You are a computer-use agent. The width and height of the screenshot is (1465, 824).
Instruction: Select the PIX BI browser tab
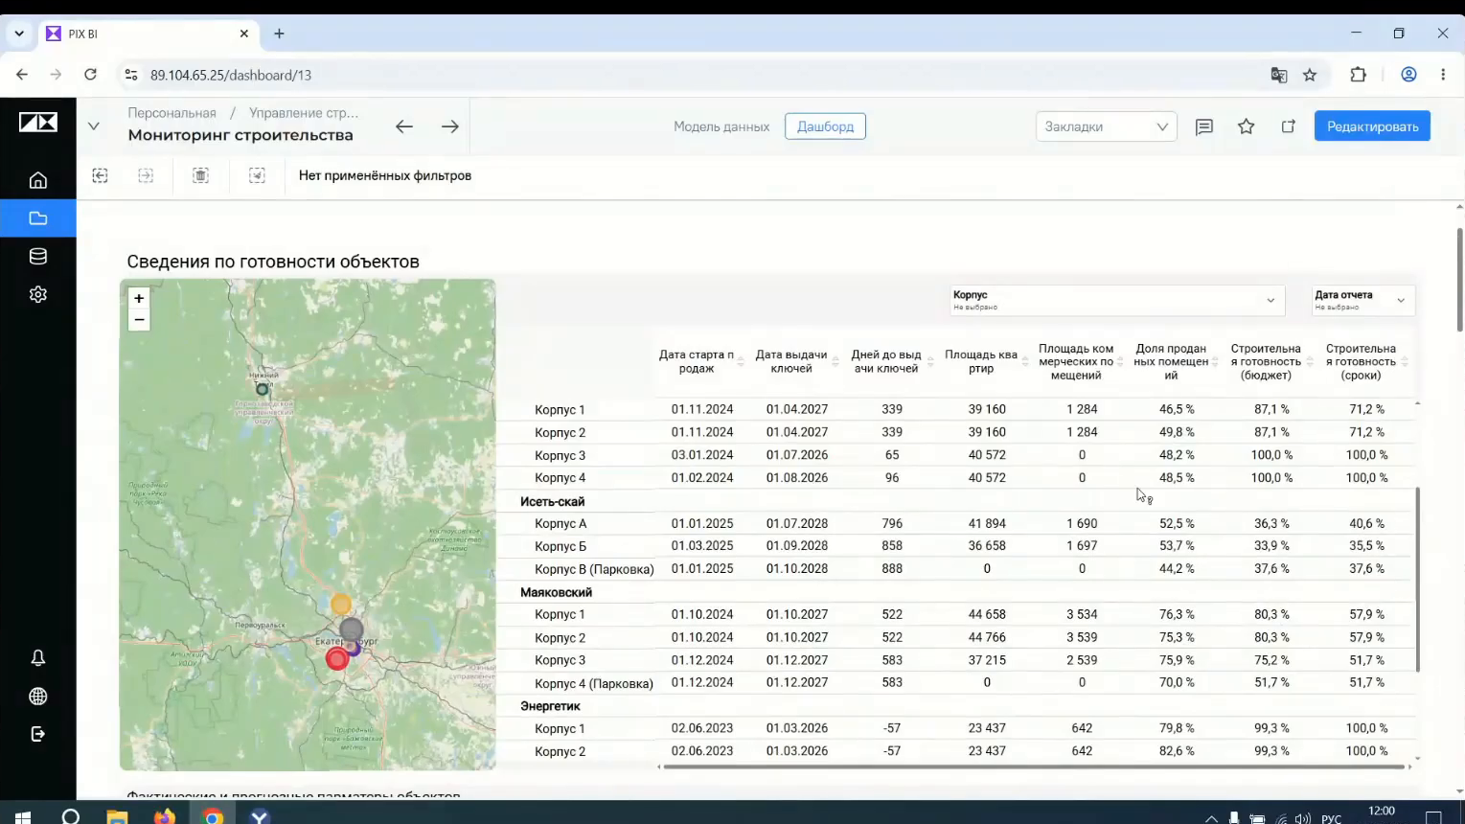coord(149,34)
